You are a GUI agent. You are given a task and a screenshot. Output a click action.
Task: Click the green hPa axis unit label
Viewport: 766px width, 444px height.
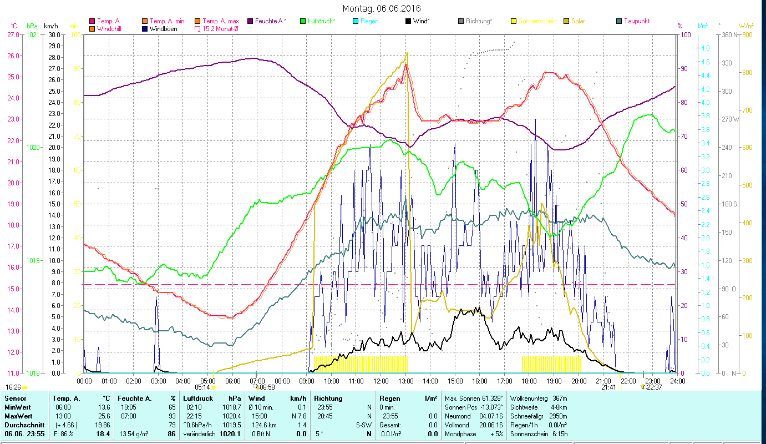tap(31, 26)
